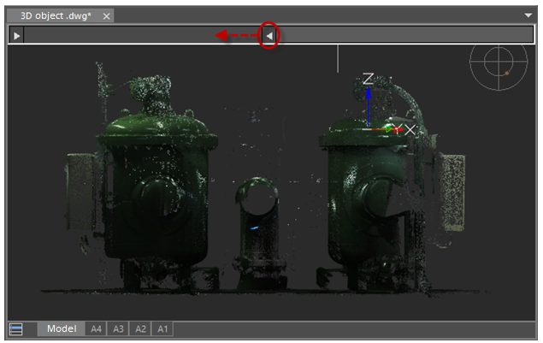This screenshot has width=543, height=343.
Task: Click the play arrow at the bar's left end
Action: [x=17, y=36]
